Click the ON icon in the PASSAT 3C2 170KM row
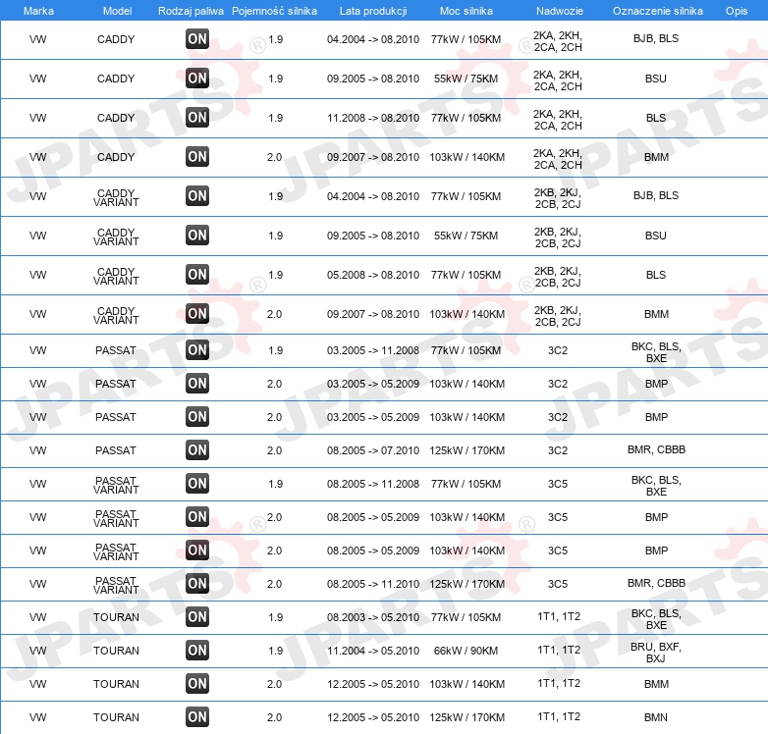Image resolution: width=768 pixels, height=734 pixels. 197,450
